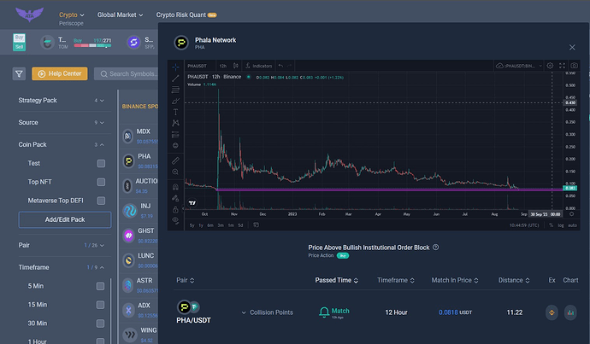Image resolution: width=590 pixels, height=344 pixels.
Task: Click help icon beside Order Block title
Action: tap(436, 247)
